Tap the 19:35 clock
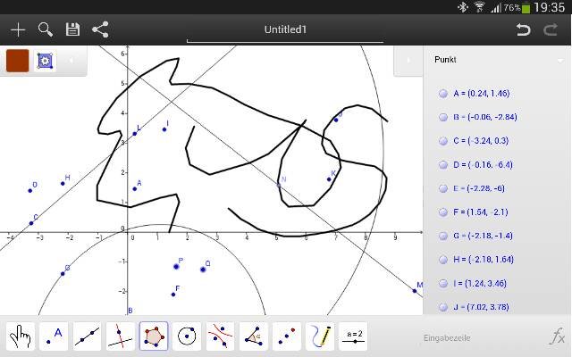 [x=549, y=7]
